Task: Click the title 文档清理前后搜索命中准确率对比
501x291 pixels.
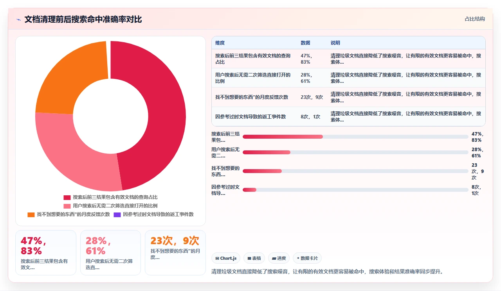Action: (x=83, y=19)
